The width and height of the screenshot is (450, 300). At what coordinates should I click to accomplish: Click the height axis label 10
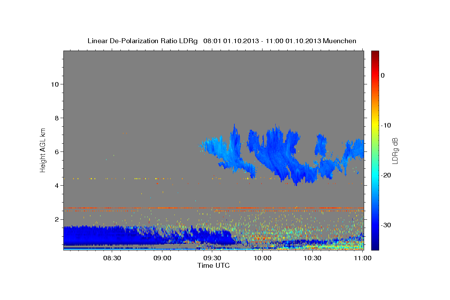55,84
